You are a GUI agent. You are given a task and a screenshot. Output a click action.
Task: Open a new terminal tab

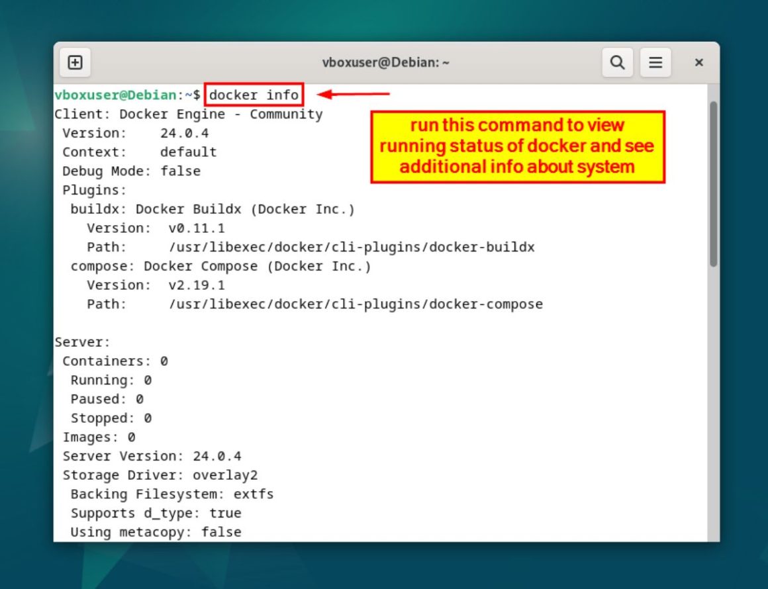point(75,62)
